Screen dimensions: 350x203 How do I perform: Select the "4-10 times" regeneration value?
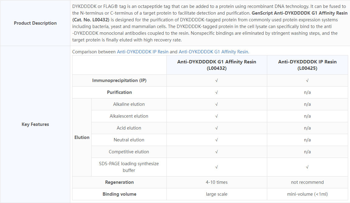click(x=217, y=182)
